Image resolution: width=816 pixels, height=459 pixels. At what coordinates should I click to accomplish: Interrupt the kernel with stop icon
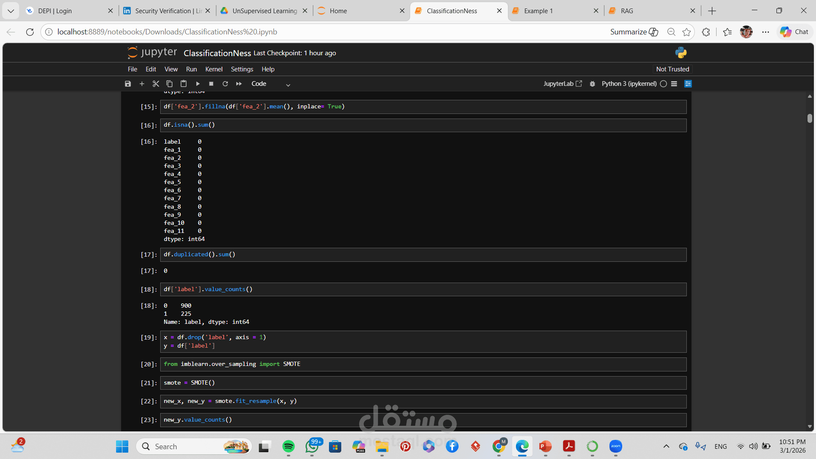coord(211,84)
